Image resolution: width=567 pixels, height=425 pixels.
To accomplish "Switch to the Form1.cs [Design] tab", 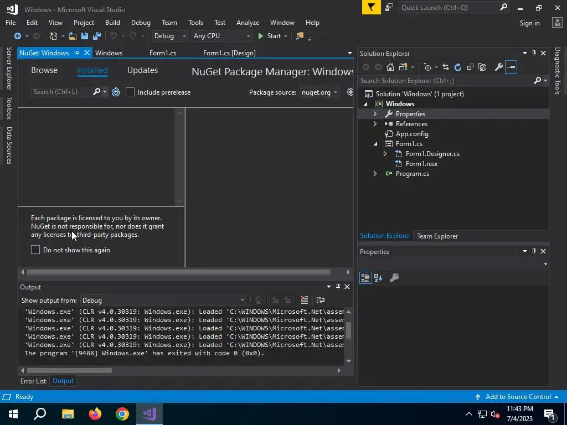I will pyautogui.click(x=229, y=53).
